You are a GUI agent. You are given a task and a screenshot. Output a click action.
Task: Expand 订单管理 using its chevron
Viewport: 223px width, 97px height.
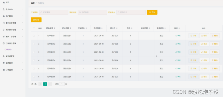click(x=22, y=70)
